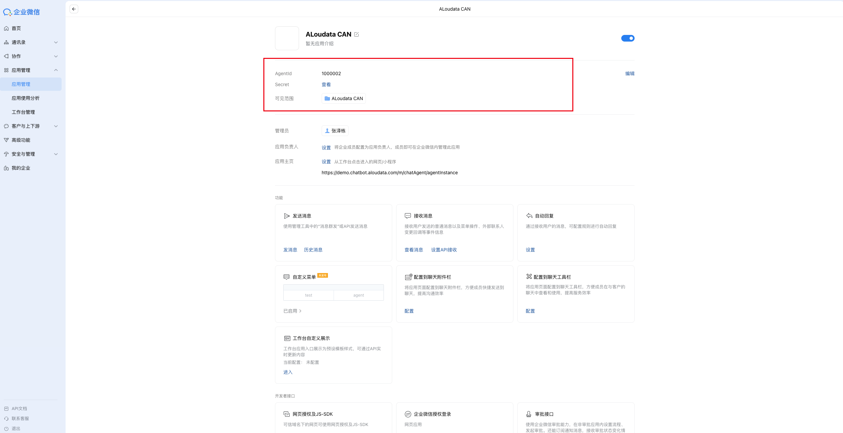Click 进入 in the 工作台自定义展示 card
Screen dimensions: 843x433
coord(288,372)
